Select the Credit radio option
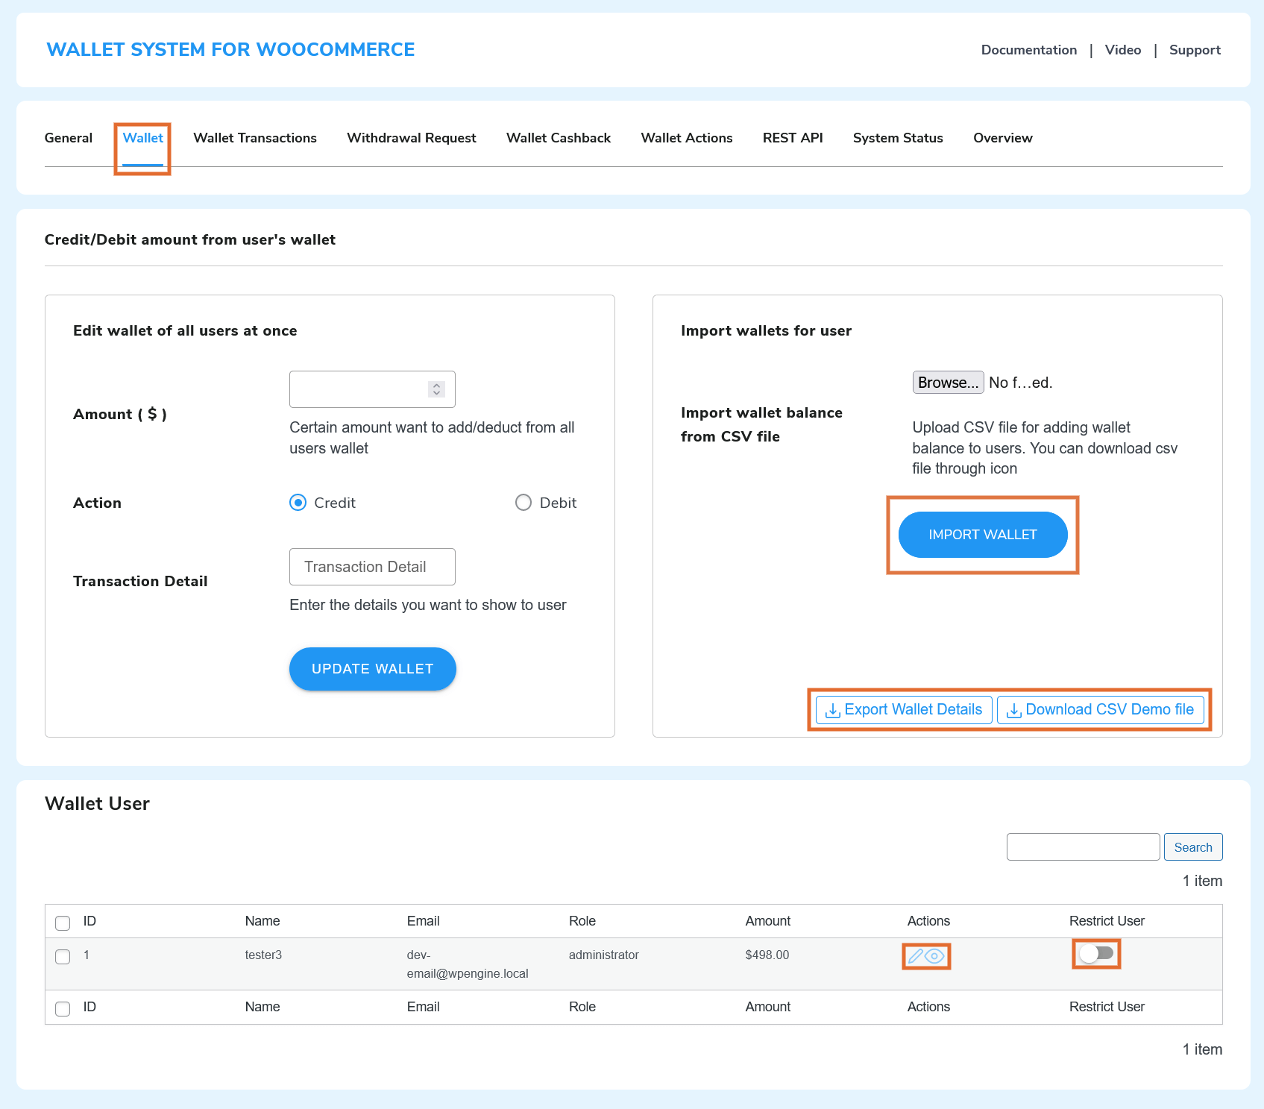1264x1109 pixels. (x=298, y=503)
